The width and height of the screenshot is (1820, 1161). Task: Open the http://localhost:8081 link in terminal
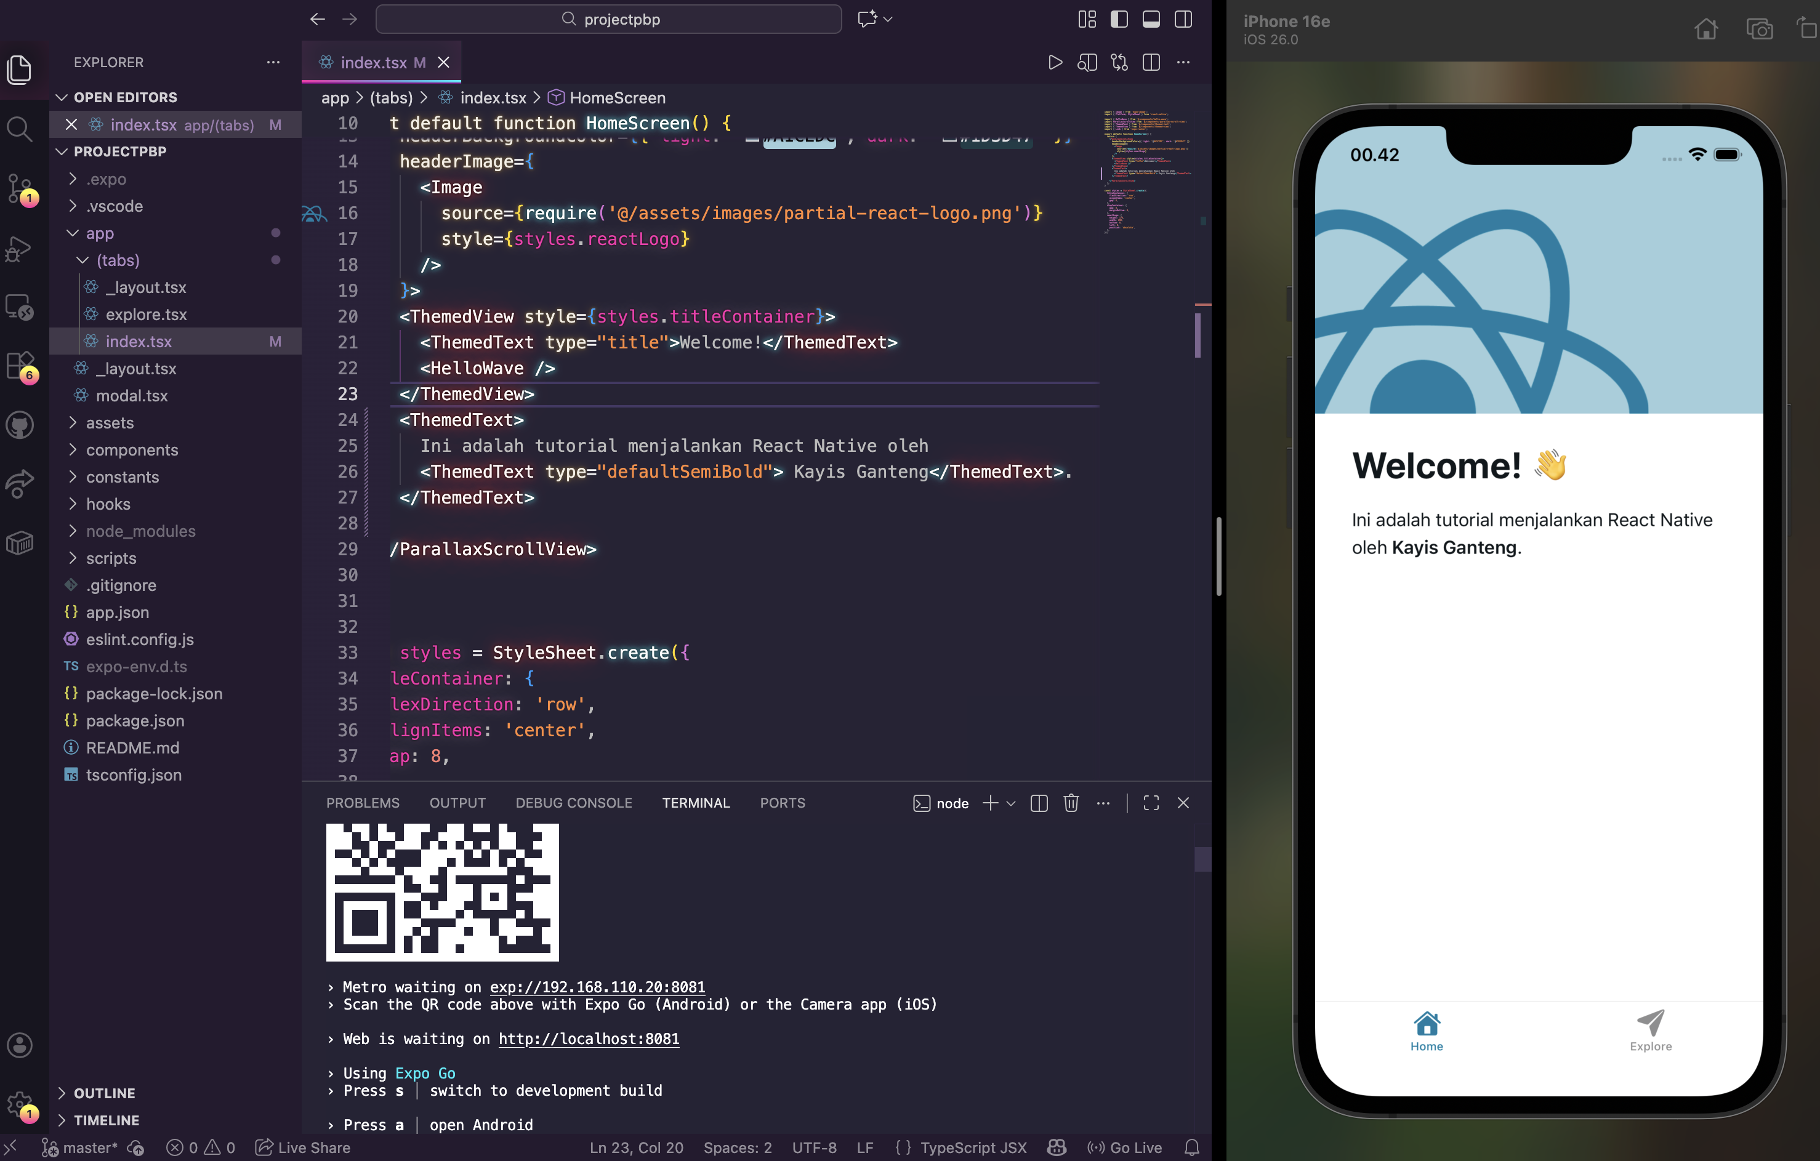pos(589,1038)
